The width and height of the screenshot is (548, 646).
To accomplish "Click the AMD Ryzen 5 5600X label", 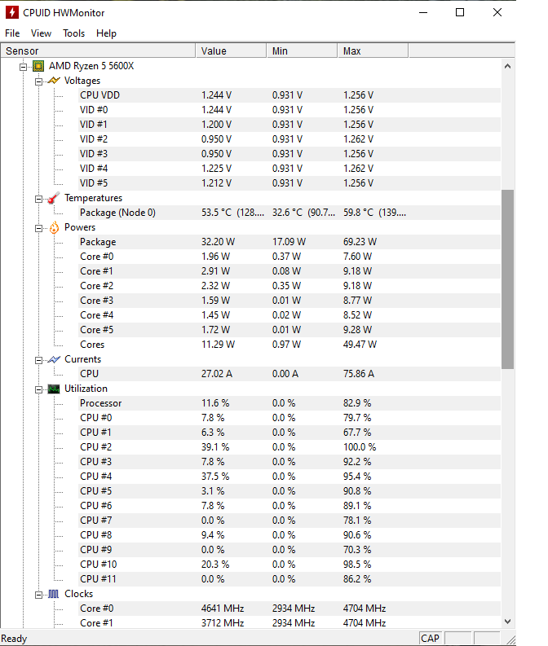I will coord(91,66).
